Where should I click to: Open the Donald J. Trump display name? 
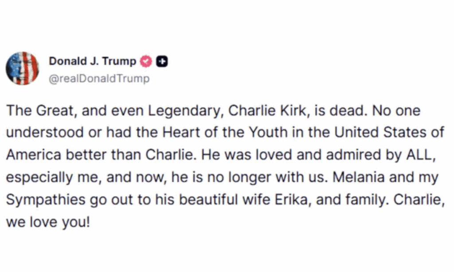click(x=92, y=61)
